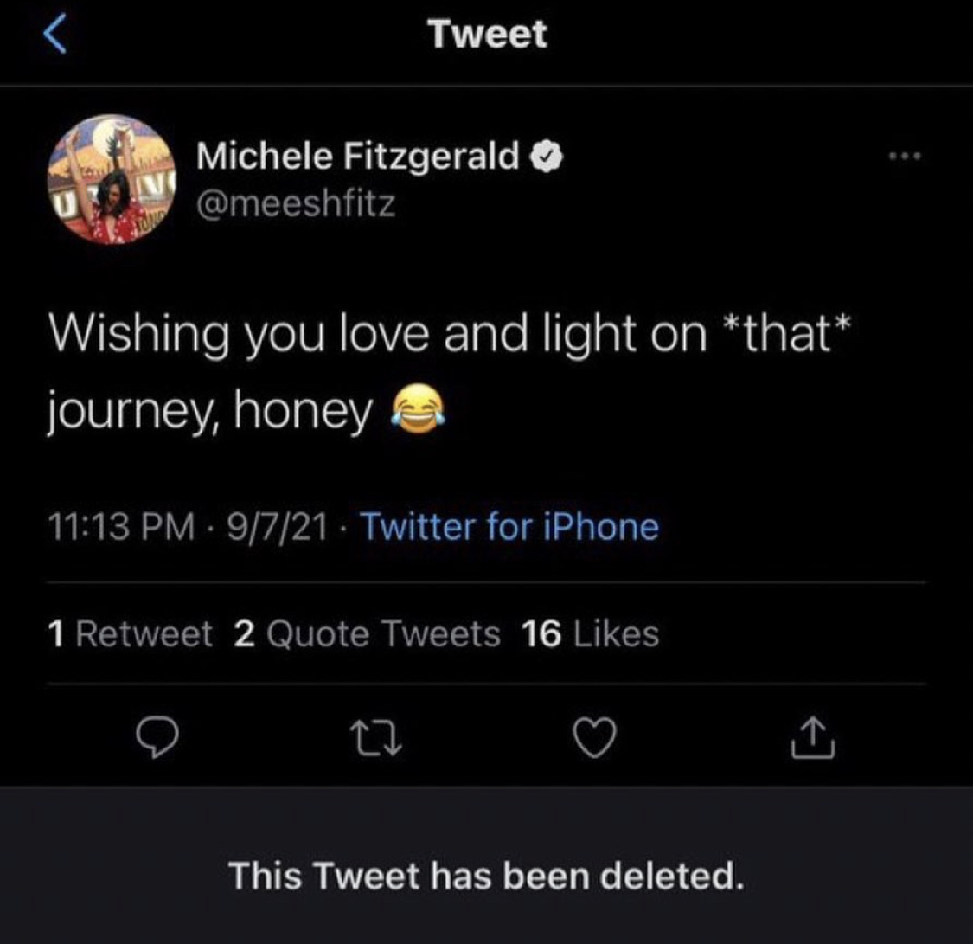The width and height of the screenshot is (973, 944).
Task: Tap the 'This Tweet has been deleted' banner
Action: click(x=486, y=865)
